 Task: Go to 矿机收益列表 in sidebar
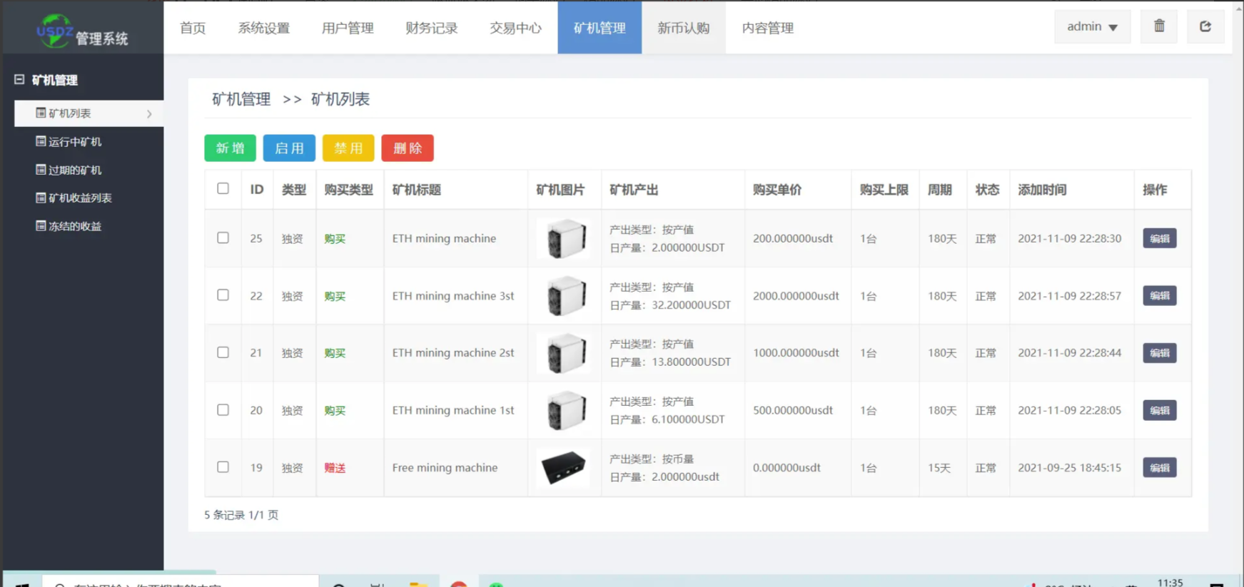click(x=79, y=198)
